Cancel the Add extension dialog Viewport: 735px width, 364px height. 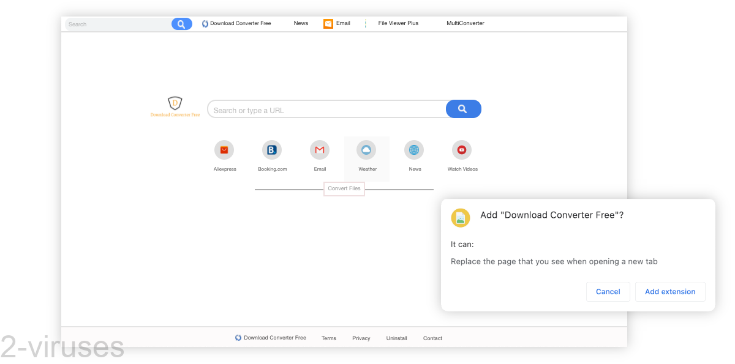click(608, 292)
